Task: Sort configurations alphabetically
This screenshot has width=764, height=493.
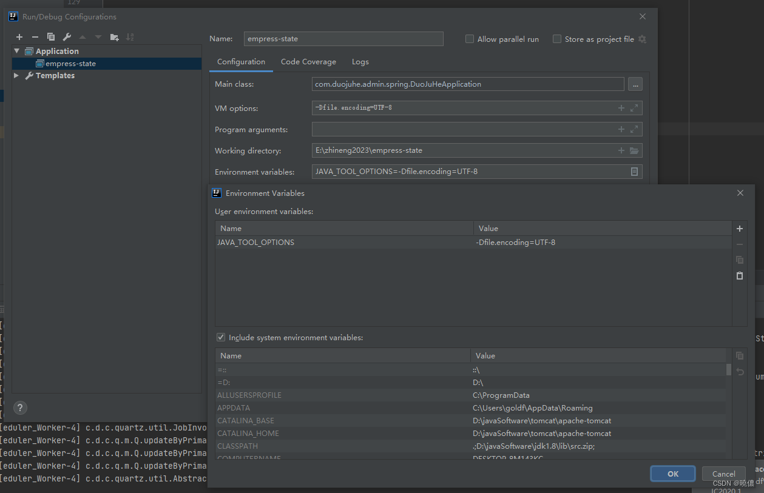Action: click(x=130, y=36)
